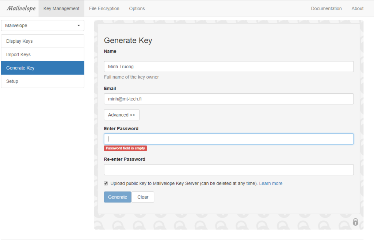Click the padlock icon at bottom right
Screen dimensions: 374x244
click(355, 222)
